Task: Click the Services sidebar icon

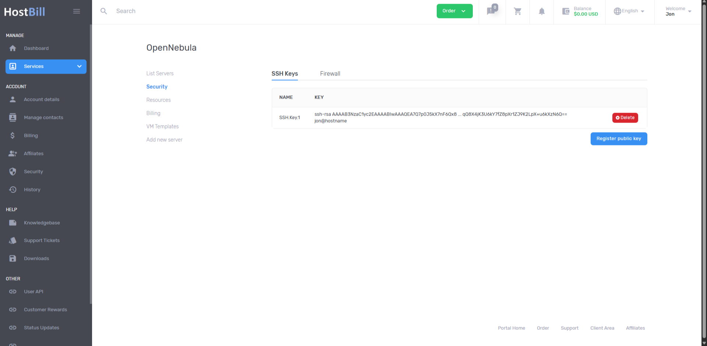Action: pos(13,66)
